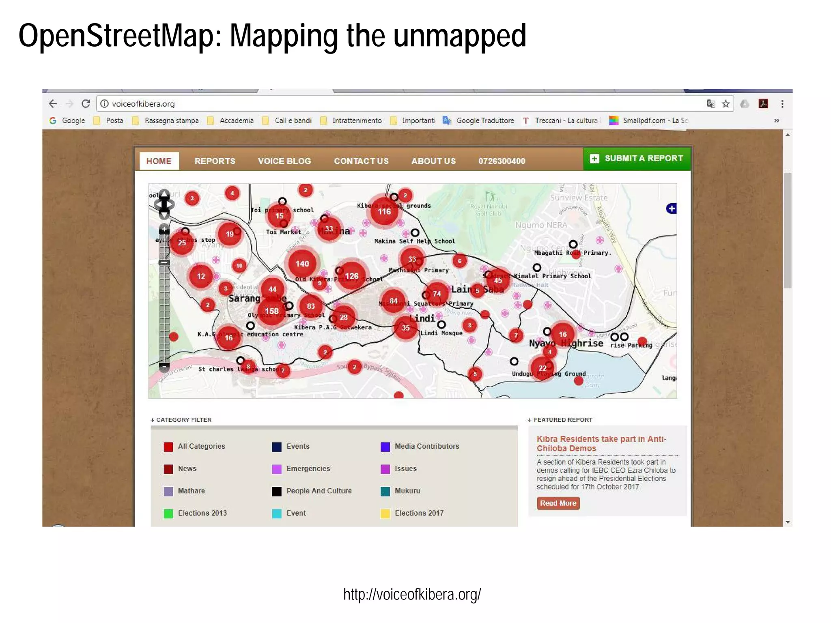This screenshot has height=623, width=831.
Task: Click the browser forward arrow
Action: point(69,104)
